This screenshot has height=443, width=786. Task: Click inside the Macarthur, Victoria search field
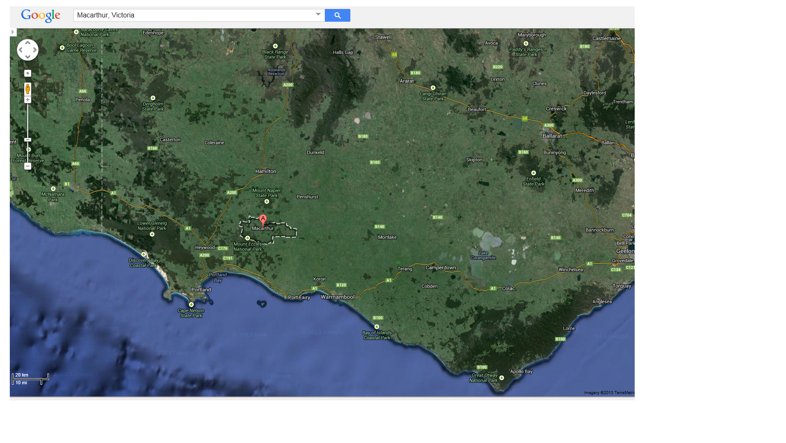click(x=192, y=15)
